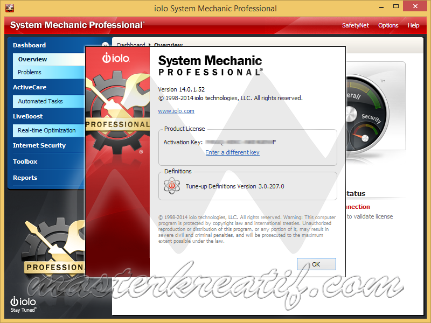Click the iolo Stay Tuned logo

[23, 304]
